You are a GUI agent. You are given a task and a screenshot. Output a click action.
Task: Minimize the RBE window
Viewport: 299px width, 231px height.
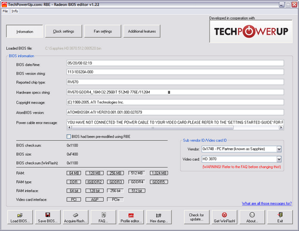click(282, 4)
